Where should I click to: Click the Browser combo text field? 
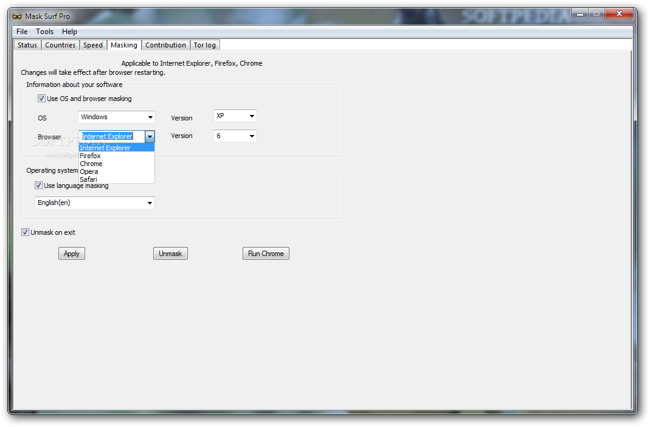point(112,136)
